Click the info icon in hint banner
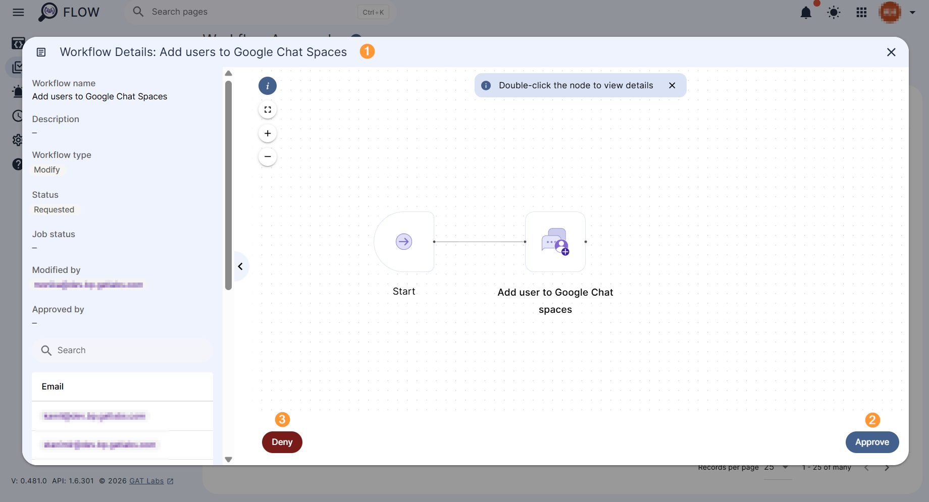 tap(486, 85)
